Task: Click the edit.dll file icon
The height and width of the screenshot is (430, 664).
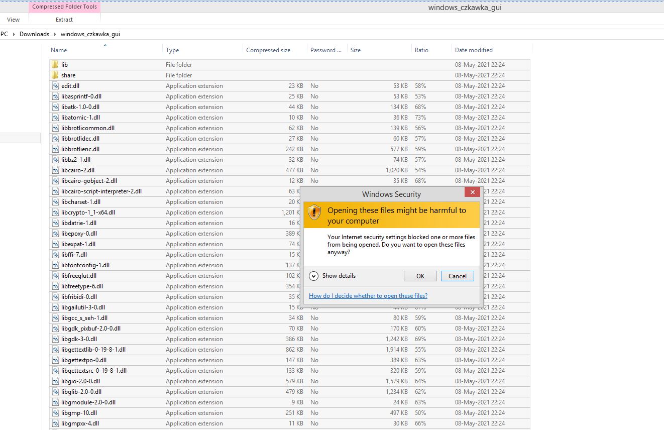Action: point(55,86)
